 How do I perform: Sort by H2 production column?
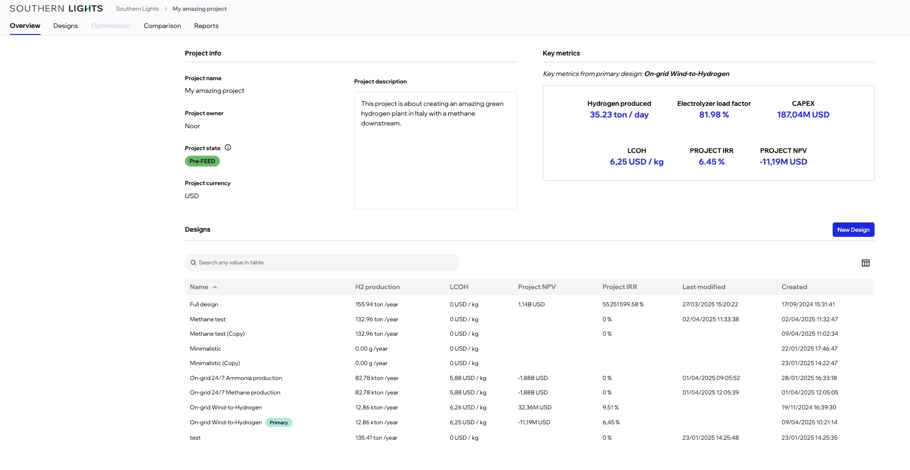[x=377, y=287]
